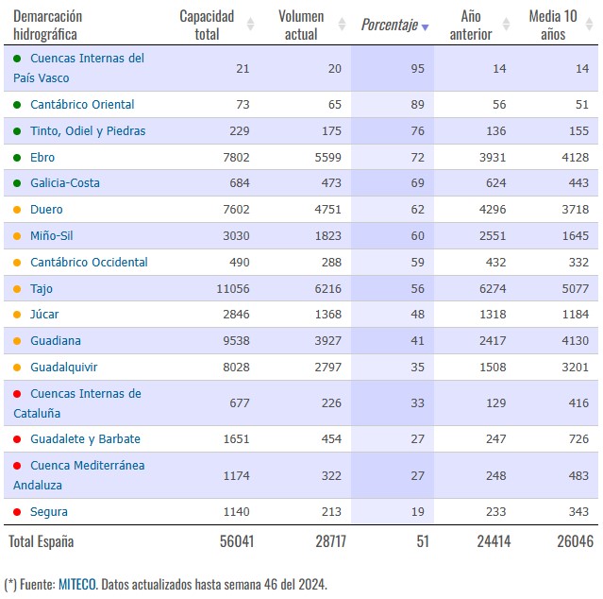Click the Total España row label
The height and width of the screenshot is (599, 603).
click(x=42, y=541)
